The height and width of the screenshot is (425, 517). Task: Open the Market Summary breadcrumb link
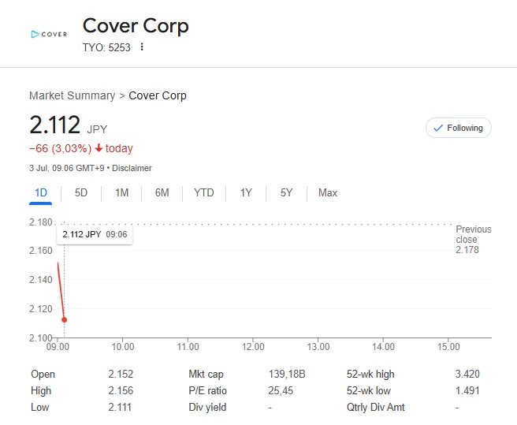point(73,95)
